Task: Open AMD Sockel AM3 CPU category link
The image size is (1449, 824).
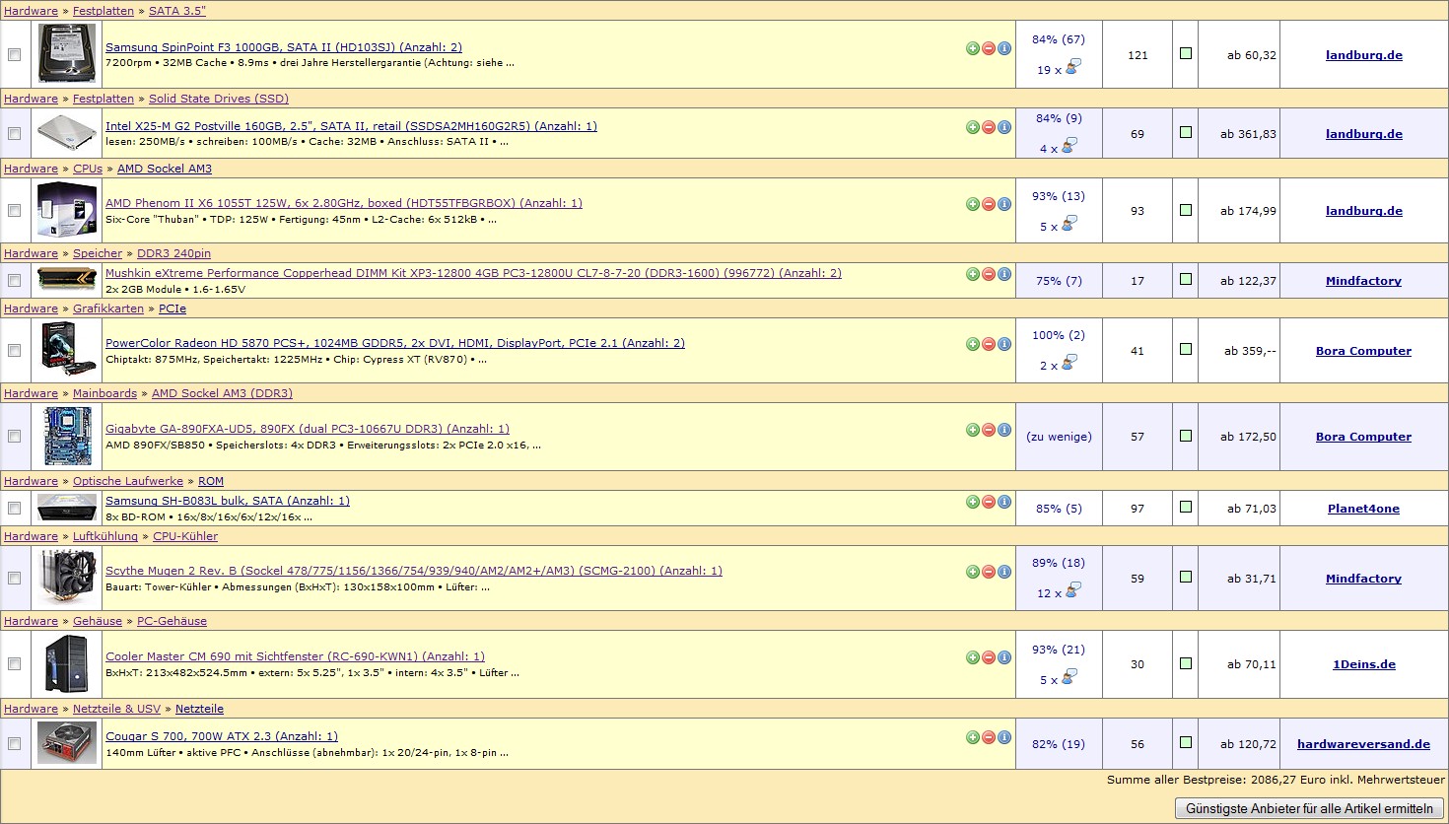Action: pyautogui.click(x=165, y=169)
